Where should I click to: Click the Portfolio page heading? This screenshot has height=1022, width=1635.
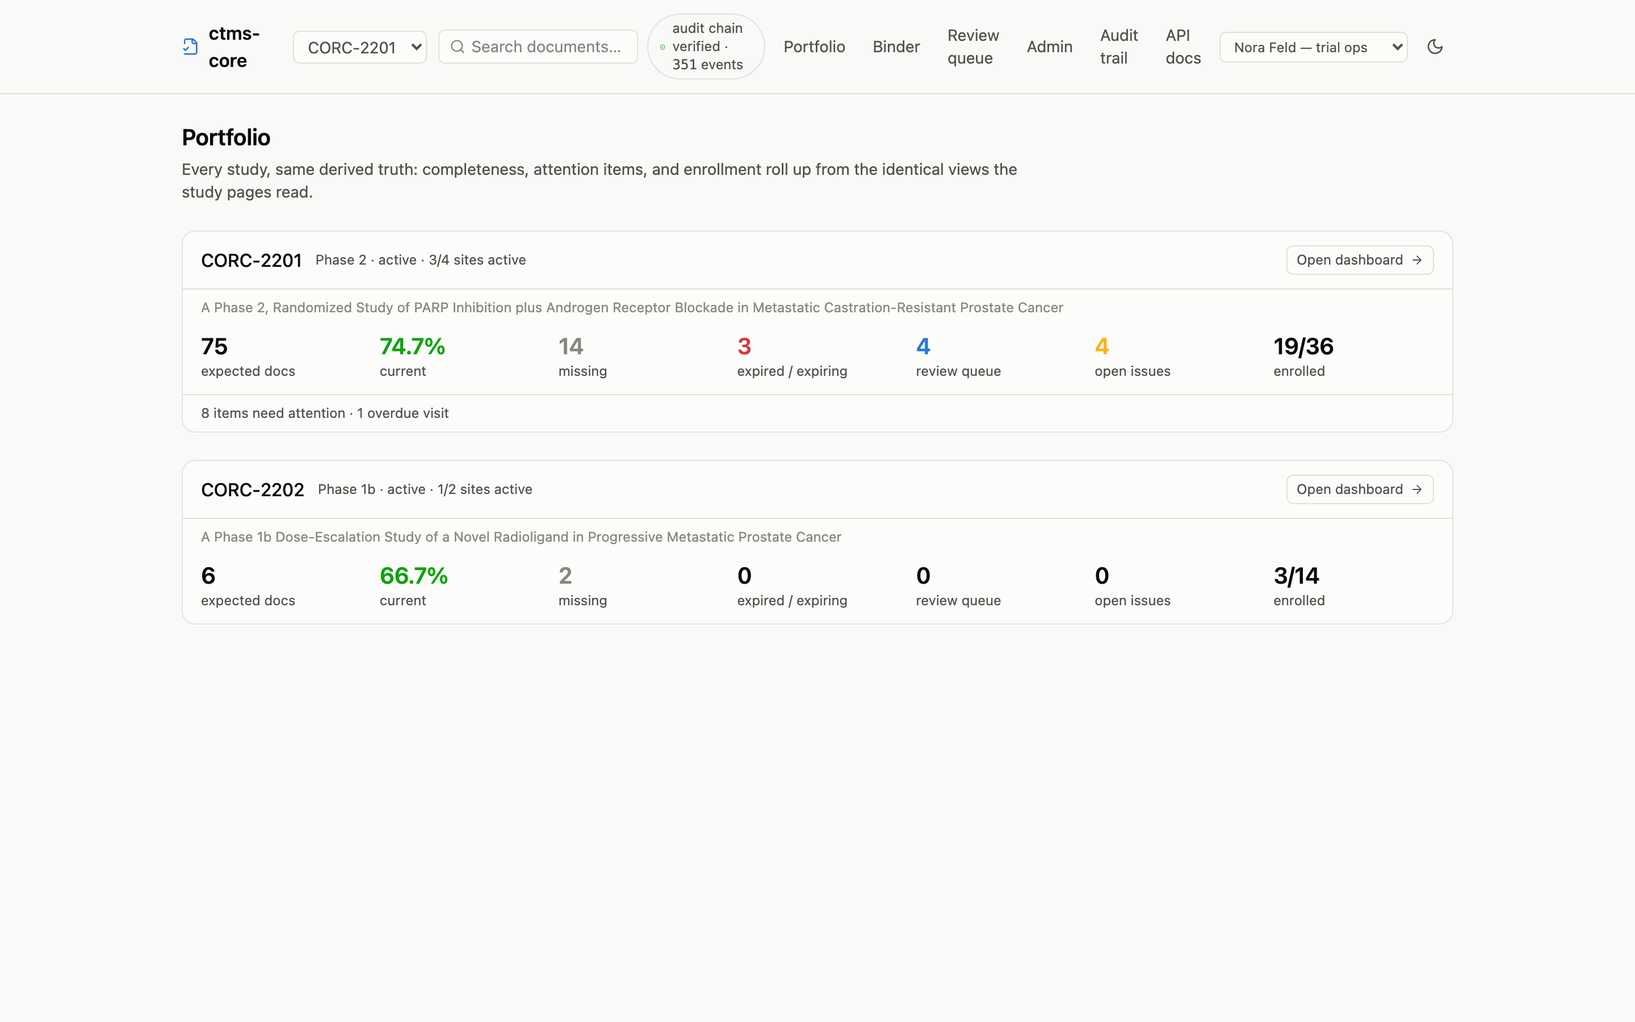pyautogui.click(x=225, y=137)
